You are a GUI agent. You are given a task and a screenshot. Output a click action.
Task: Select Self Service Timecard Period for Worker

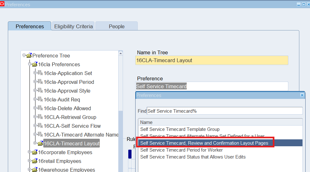point(181,150)
